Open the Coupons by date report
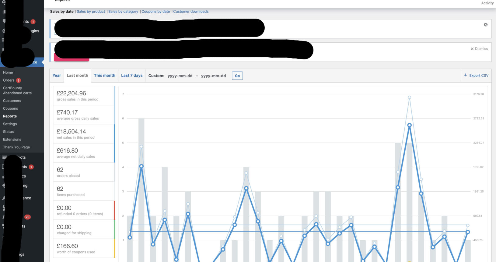496x262 pixels. pyautogui.click(x=155, y=12)
